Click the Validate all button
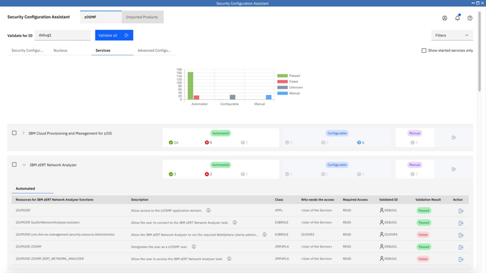Screen dimensions: 486x273 114,35
